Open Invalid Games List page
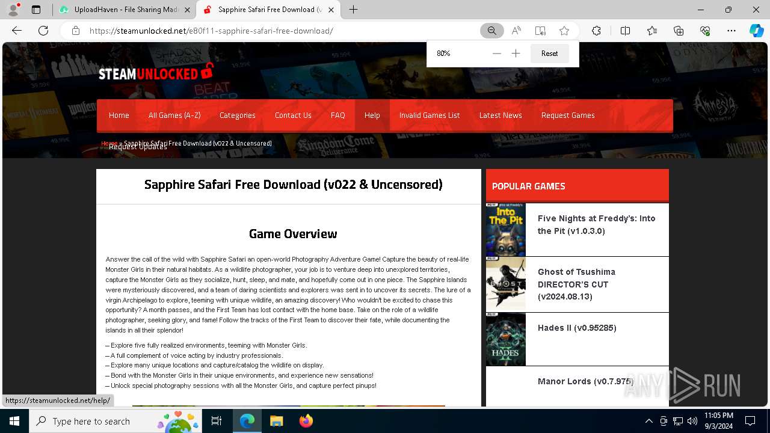Screen dimensions: 770x433 [430, 115]
